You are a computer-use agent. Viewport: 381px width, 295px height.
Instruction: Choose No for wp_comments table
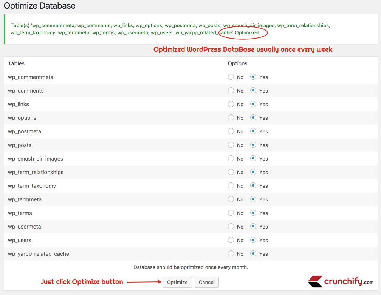(x=231, y=91)
